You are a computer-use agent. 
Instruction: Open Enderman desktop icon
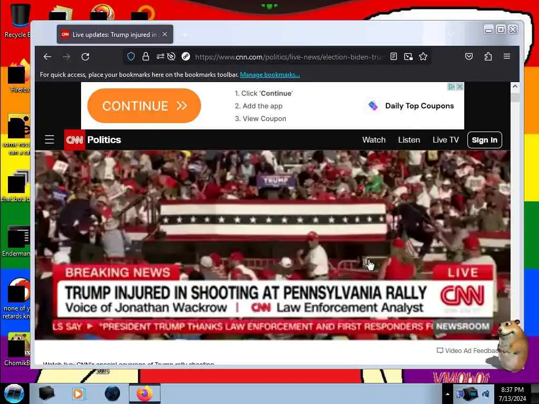coord(16,241)
